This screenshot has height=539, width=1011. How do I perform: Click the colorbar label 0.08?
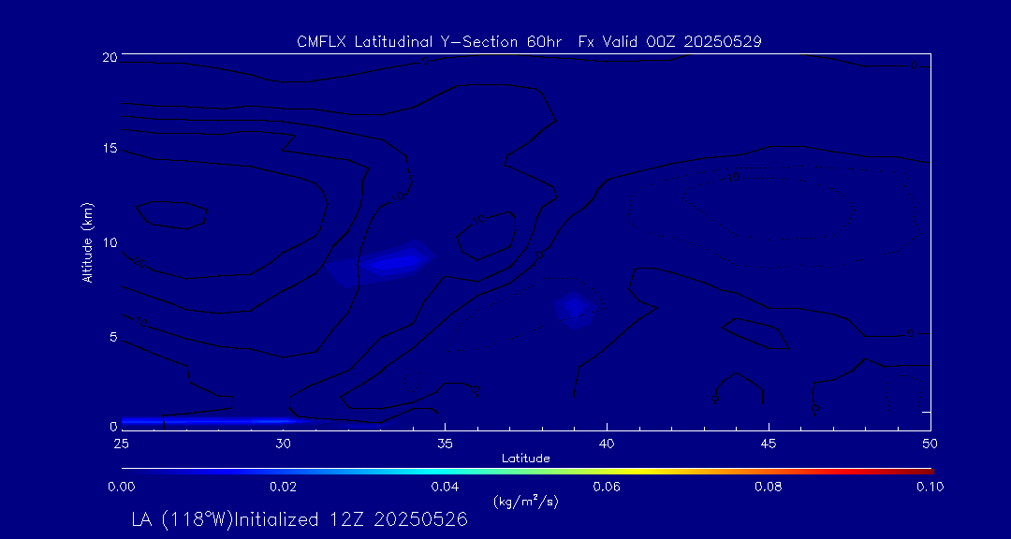pyautogui.click(x=769, y=487)
